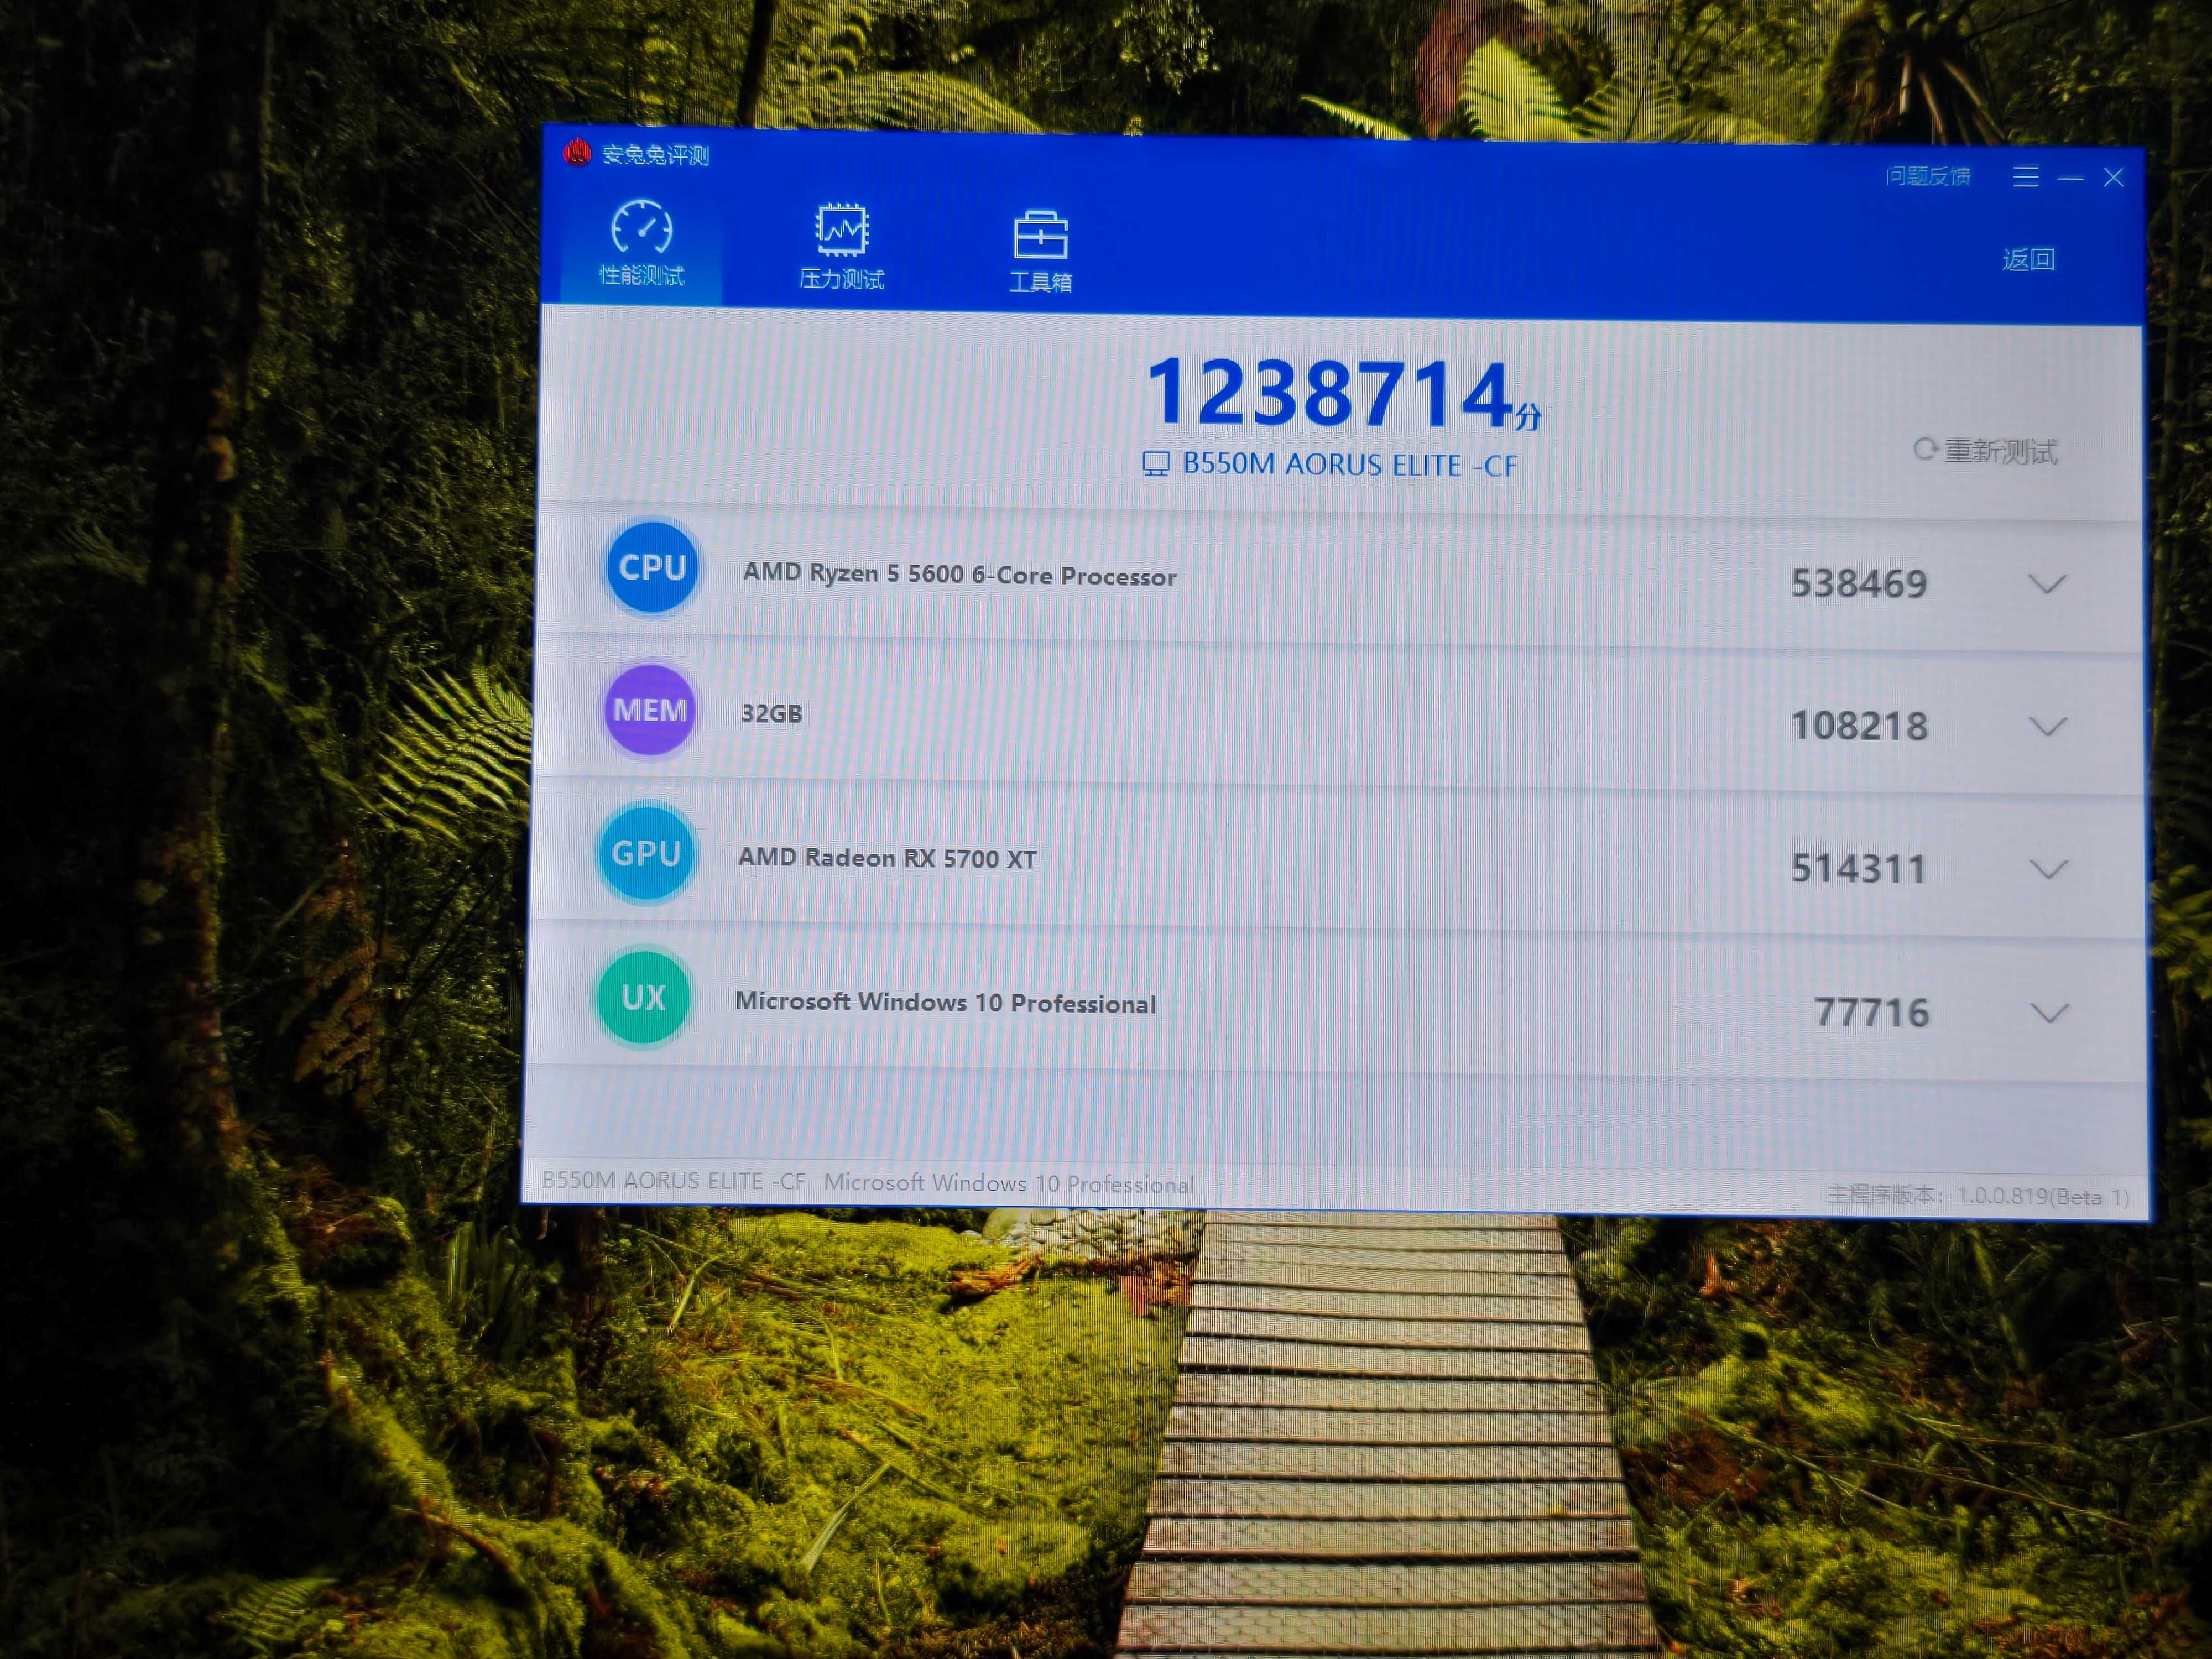Image resolution: width=2212 pixels, height=1659 pixels.
Task: Click the GPU badge icon
Action: tap(646, 853)
